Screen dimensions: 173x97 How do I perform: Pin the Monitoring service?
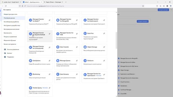pos(49,74)
